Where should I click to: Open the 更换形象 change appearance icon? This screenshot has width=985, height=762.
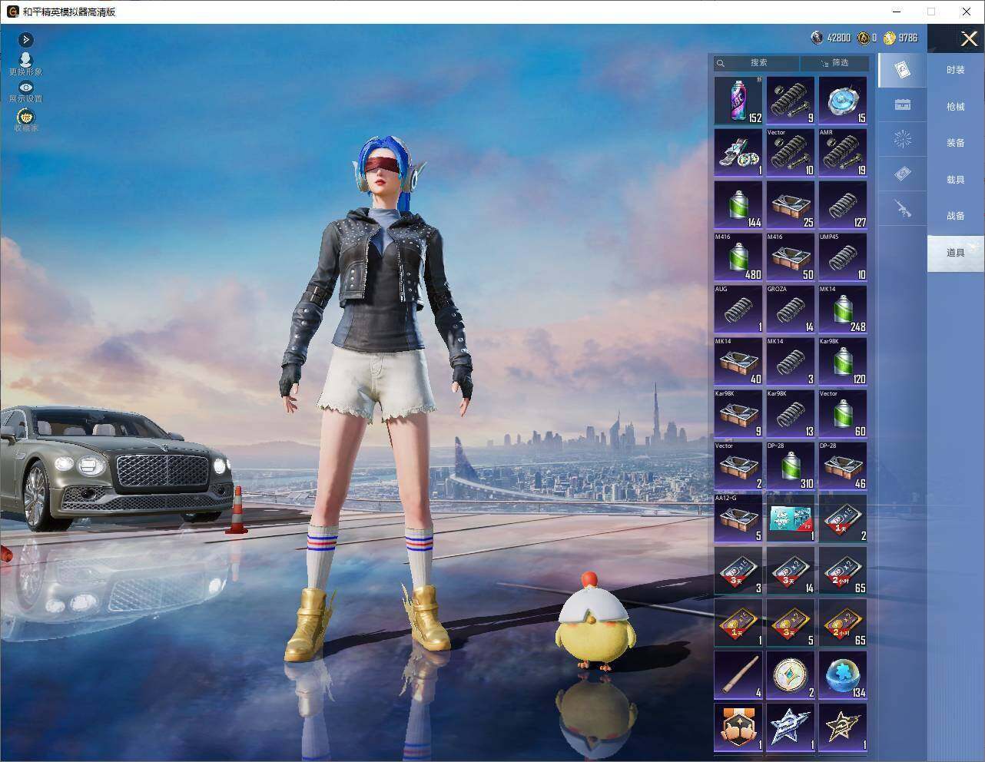point(26,64)
